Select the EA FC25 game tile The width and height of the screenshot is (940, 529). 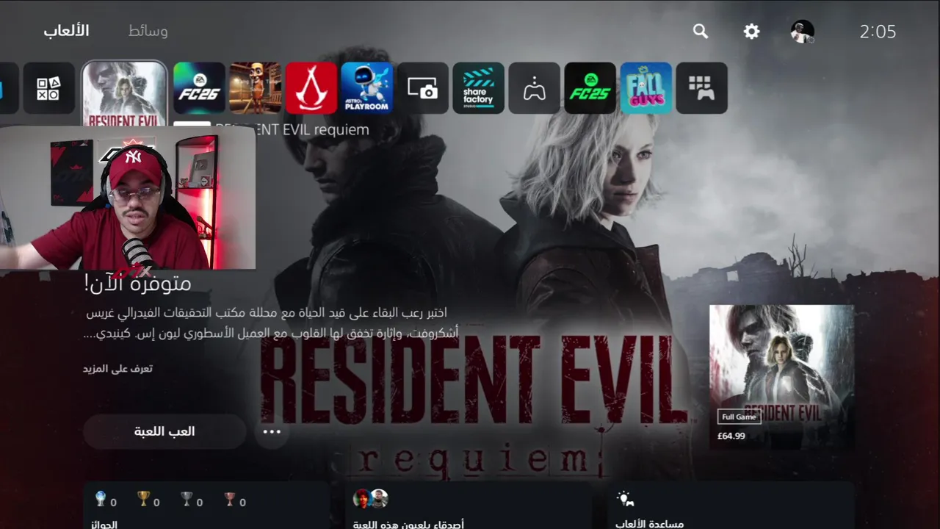coord(590,88)
